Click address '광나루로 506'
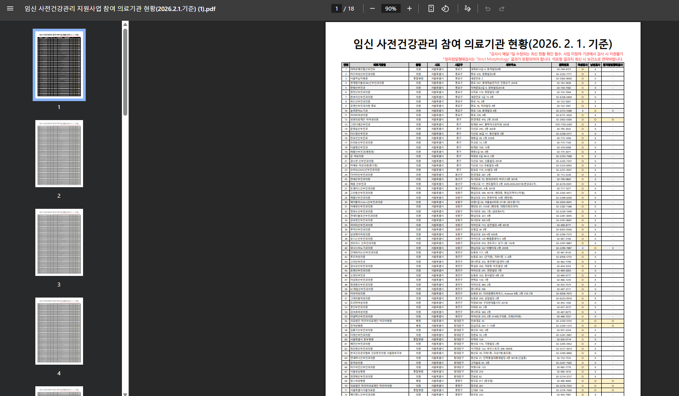 (479, 289)
